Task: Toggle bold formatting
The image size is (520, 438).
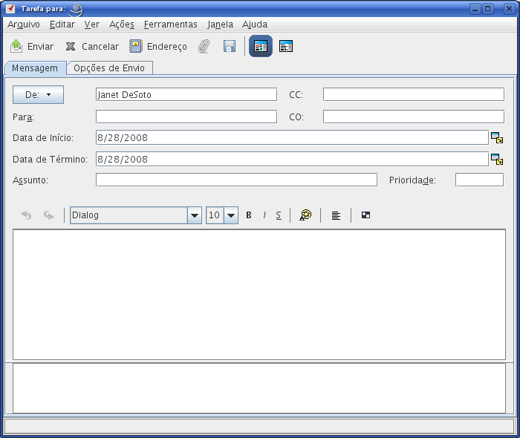Action: coord(249,215)
